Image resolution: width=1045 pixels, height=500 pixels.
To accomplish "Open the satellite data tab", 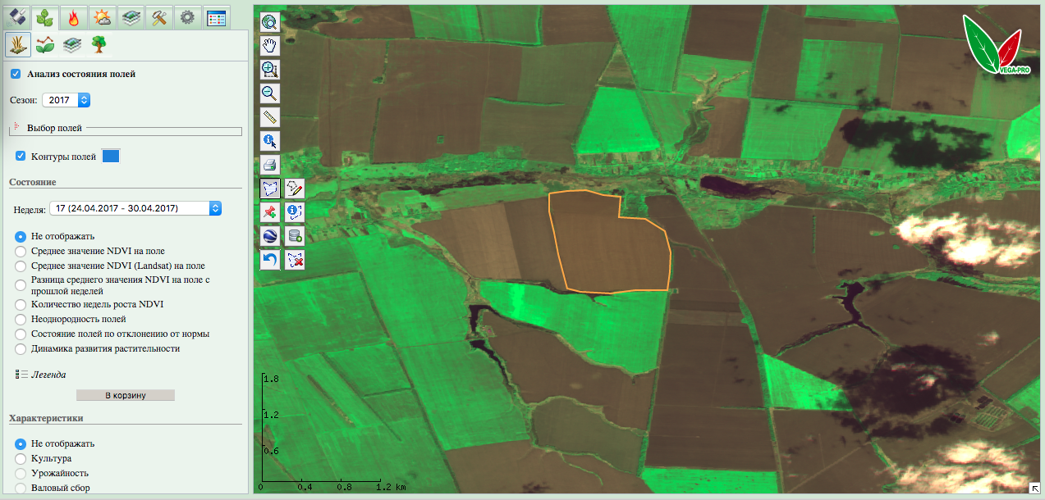I will pyautogui.click(x=18, y=16).
